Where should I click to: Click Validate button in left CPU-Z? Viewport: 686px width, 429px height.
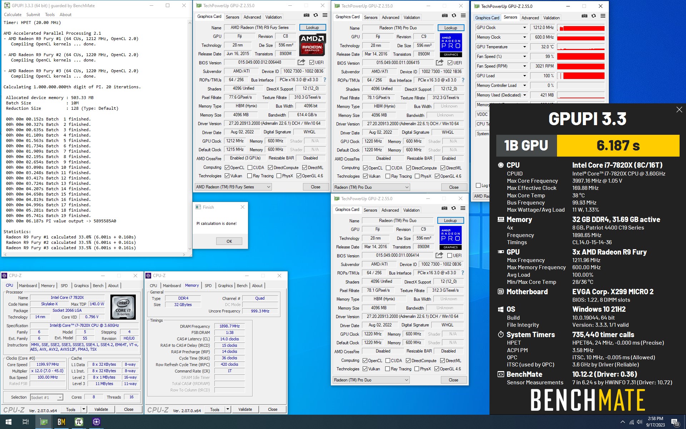pyautogui.click(x=101, y=409)
